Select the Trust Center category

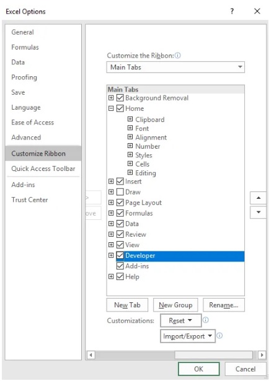tap(30, 199)
